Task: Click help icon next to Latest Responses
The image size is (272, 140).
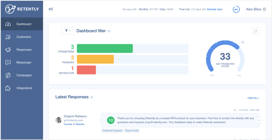Action: (x=92, y=97)
